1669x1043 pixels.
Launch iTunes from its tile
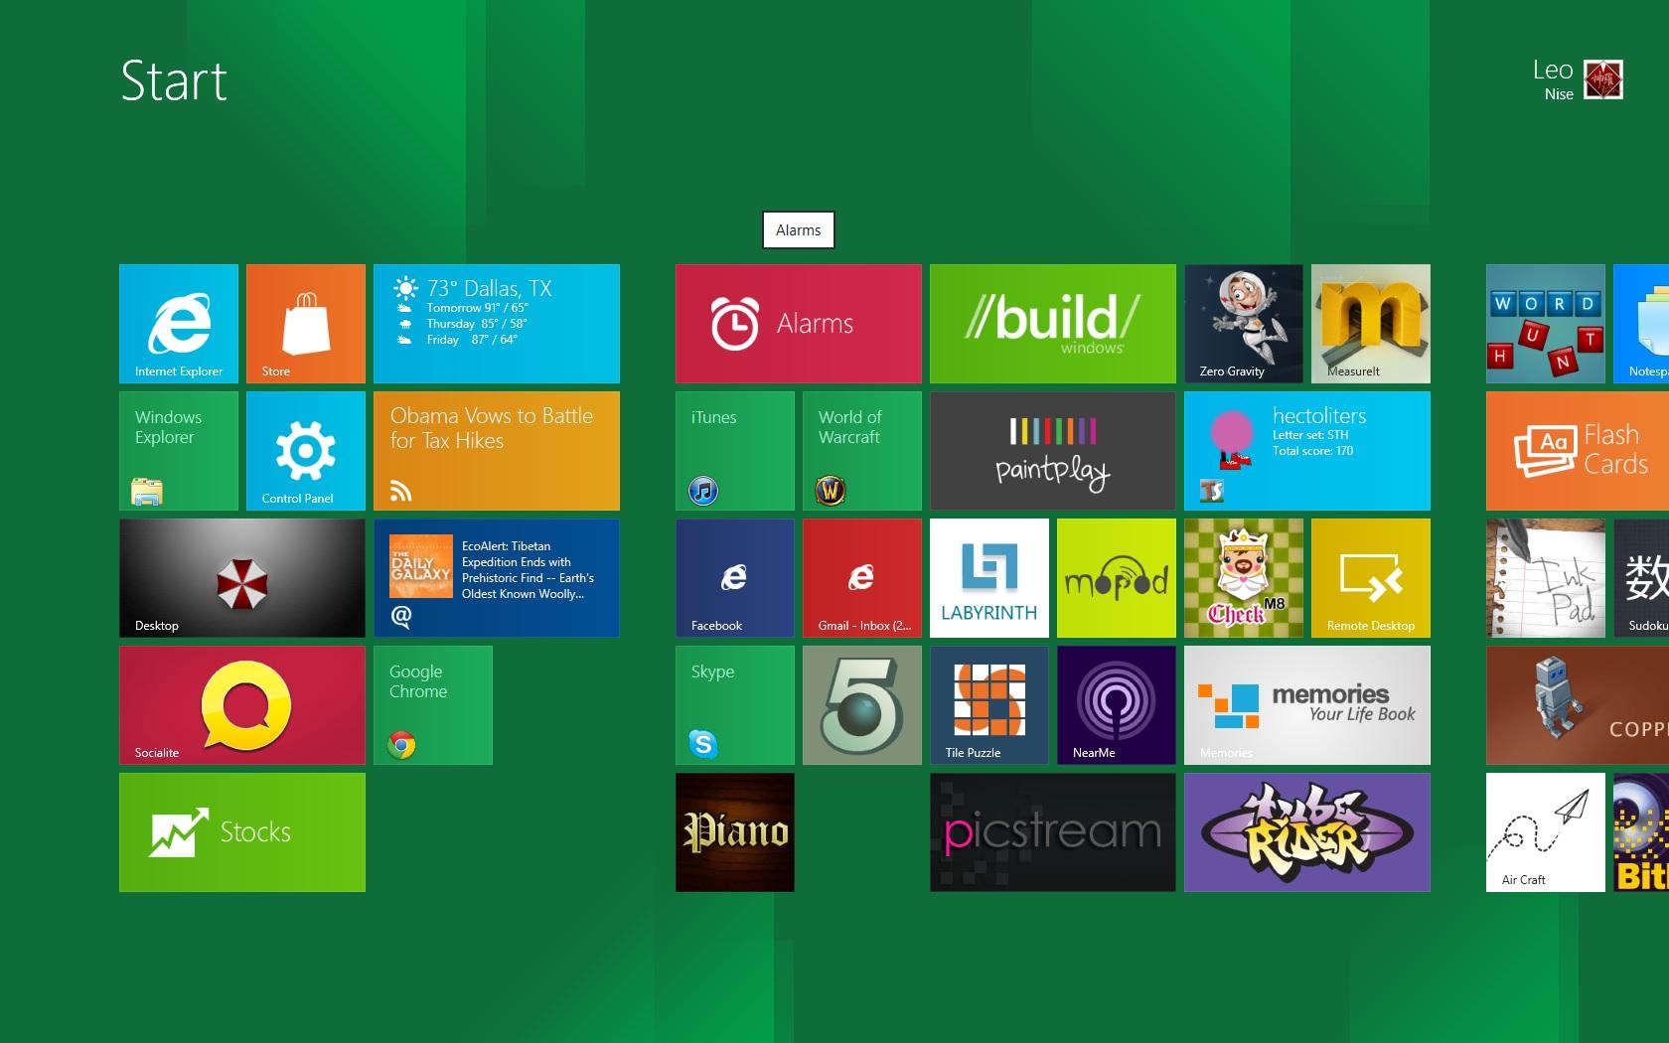(735, 451)
